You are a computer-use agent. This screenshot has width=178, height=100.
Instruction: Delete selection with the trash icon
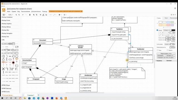[x=30, y=15]
